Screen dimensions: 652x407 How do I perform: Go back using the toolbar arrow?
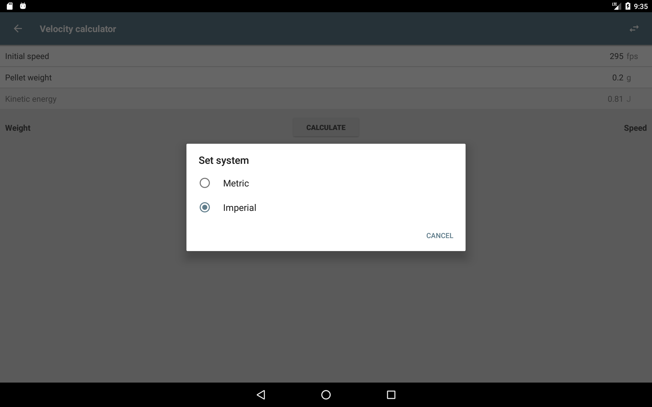coord(18,28)
